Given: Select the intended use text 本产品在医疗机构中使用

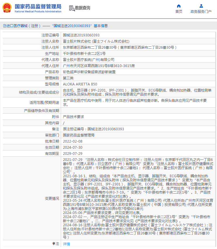Looking at the screenshot, I should click(x=135, y=102).
